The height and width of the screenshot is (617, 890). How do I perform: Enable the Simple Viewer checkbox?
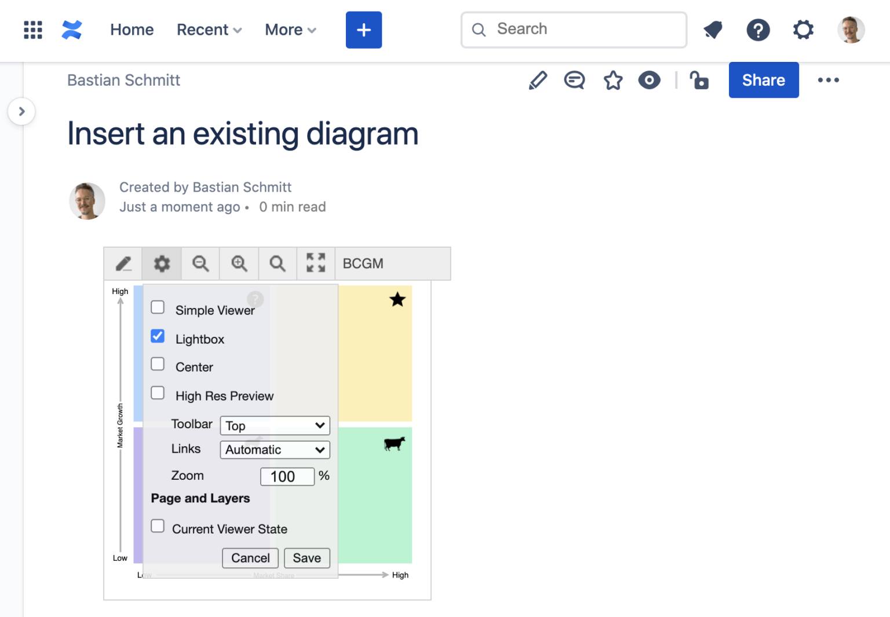tap(158, 307)
